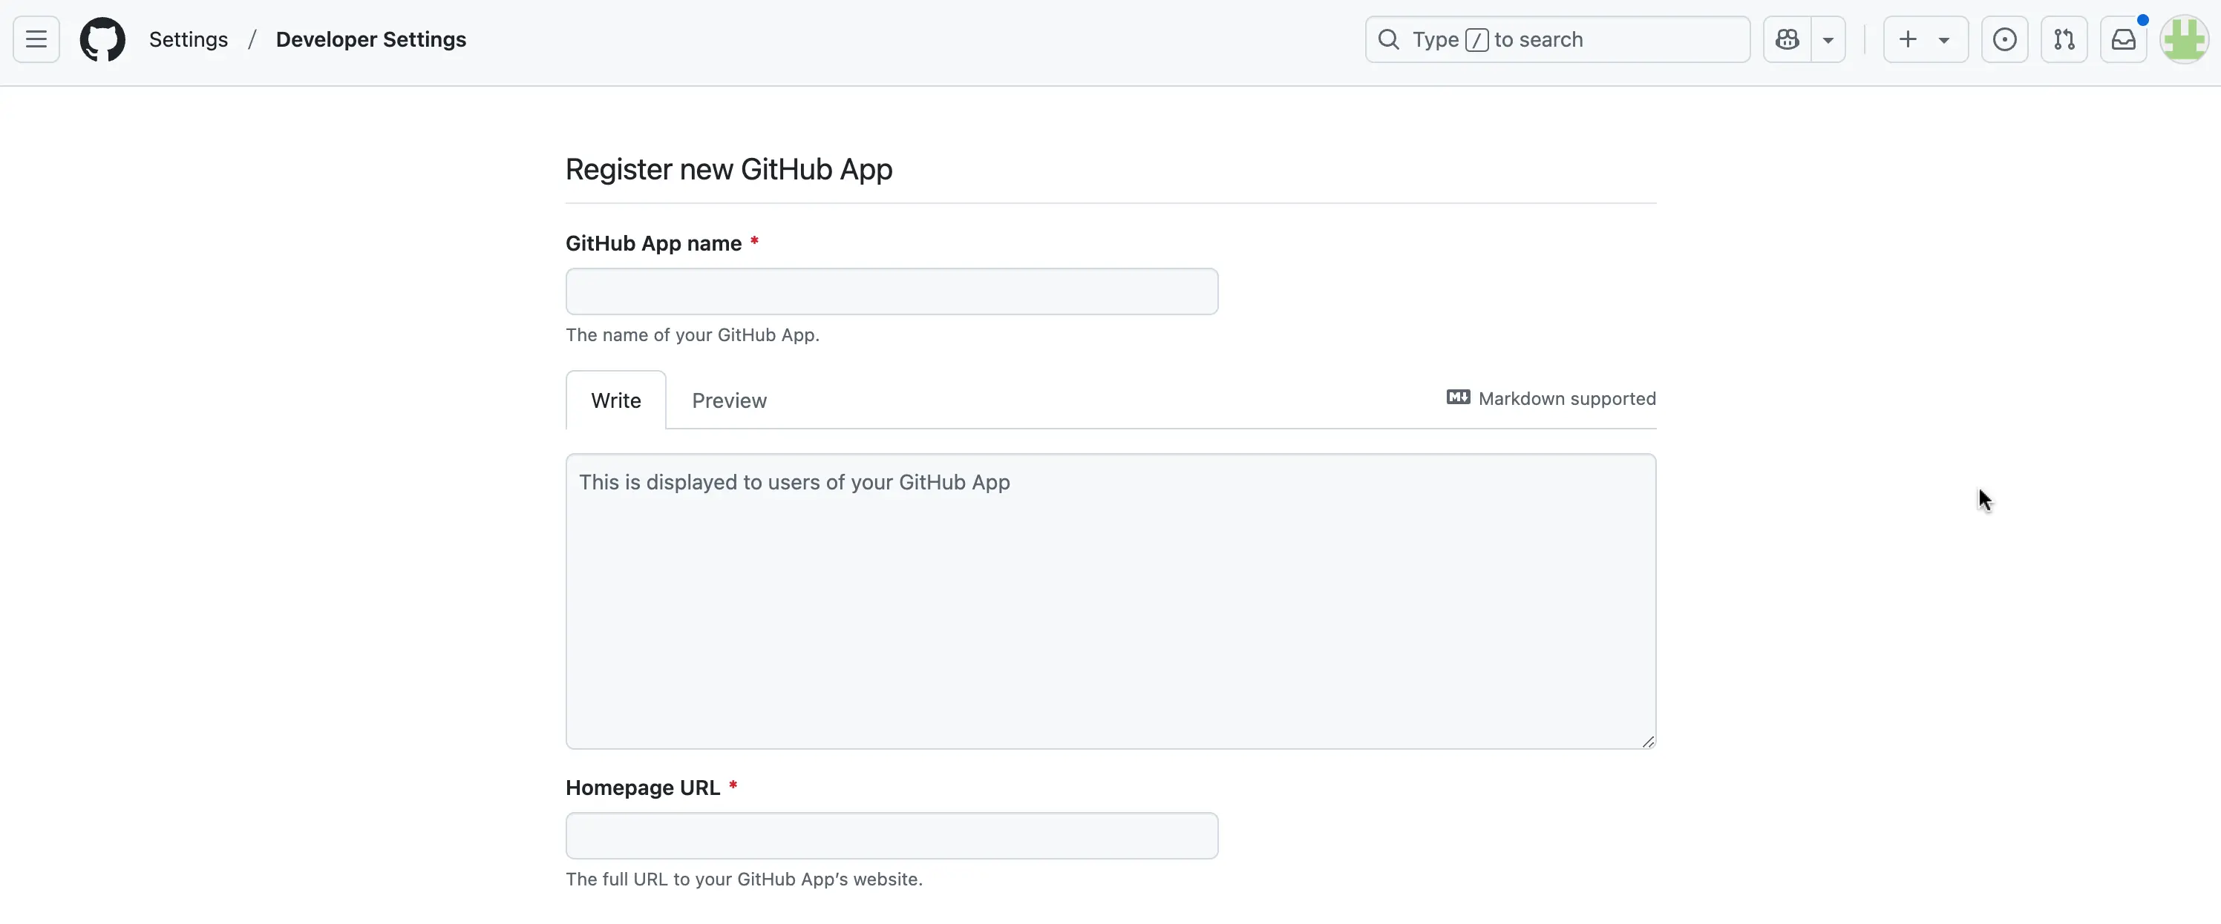
Task: Click into the GitHub App name field
Action: pyautogui.click(x=892, y=291)
